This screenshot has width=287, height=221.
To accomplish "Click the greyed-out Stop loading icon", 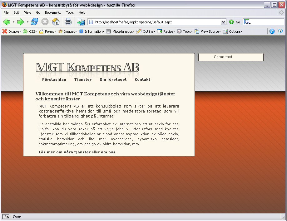I will click(x=45, y=22).
